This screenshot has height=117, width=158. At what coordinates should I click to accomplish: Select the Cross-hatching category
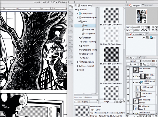89,42
